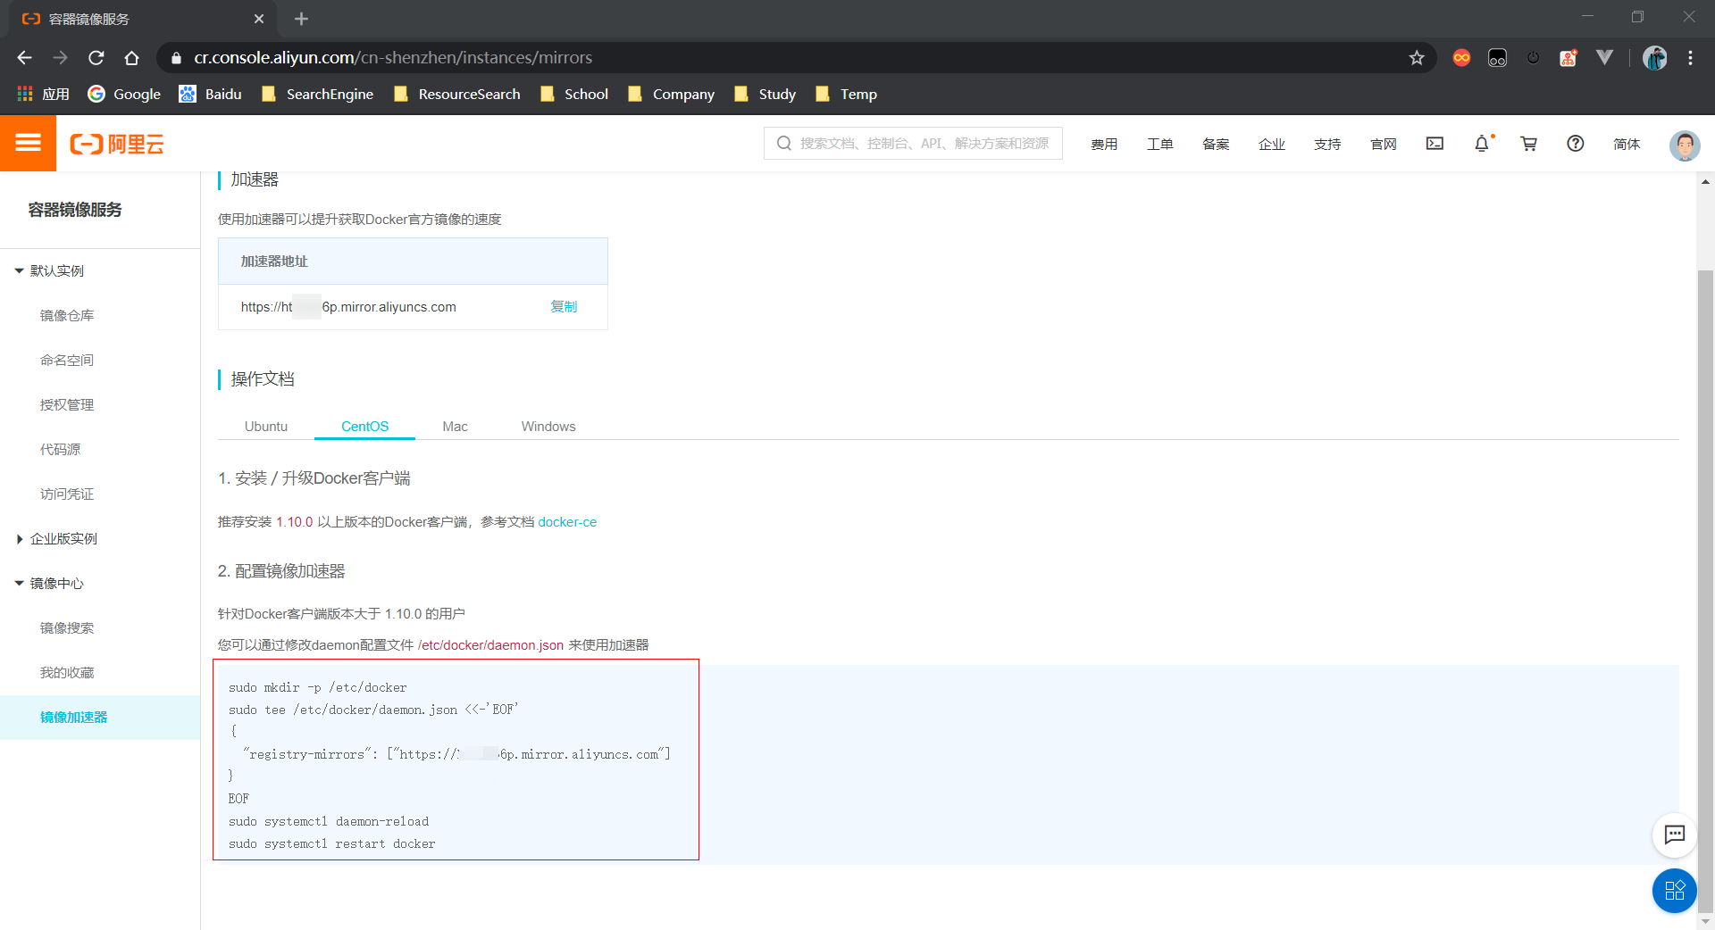The width and height of the screenshot is (1715, 930).
Task: Click the 'sudo systemctl restart docker' line
Action: [x=332, y=843]
